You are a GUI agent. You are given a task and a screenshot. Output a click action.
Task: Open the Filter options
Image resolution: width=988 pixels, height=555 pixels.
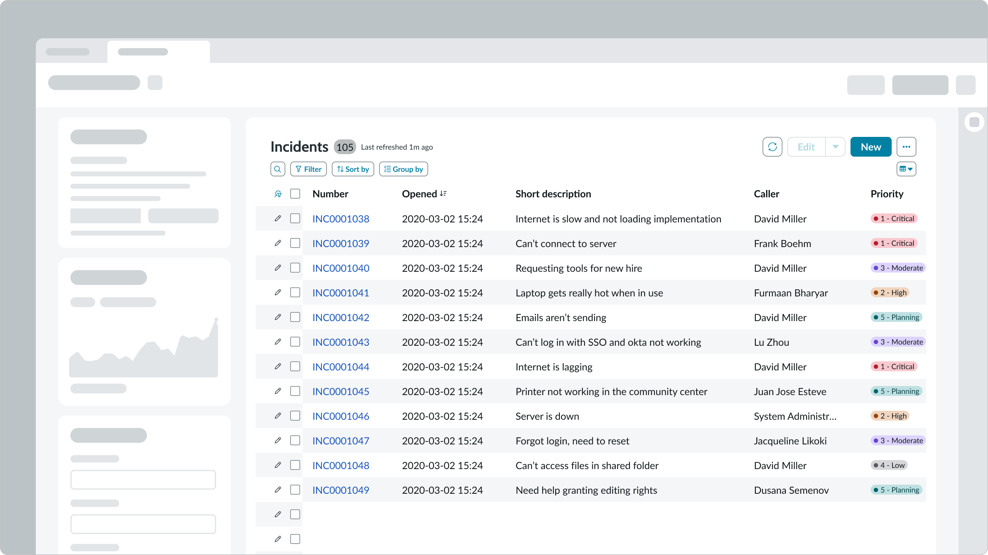click(308, 169)
